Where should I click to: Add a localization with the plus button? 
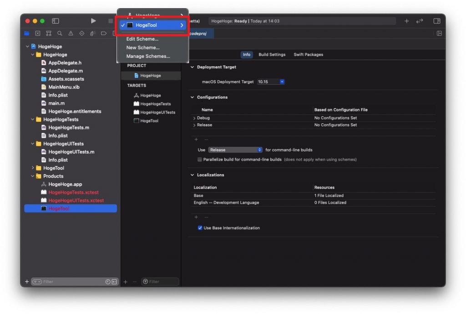[x=196, y=217]
